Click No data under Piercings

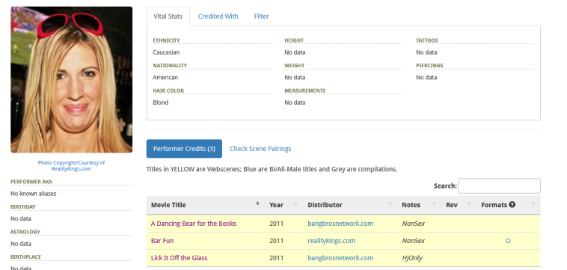(x=426, y=77)
